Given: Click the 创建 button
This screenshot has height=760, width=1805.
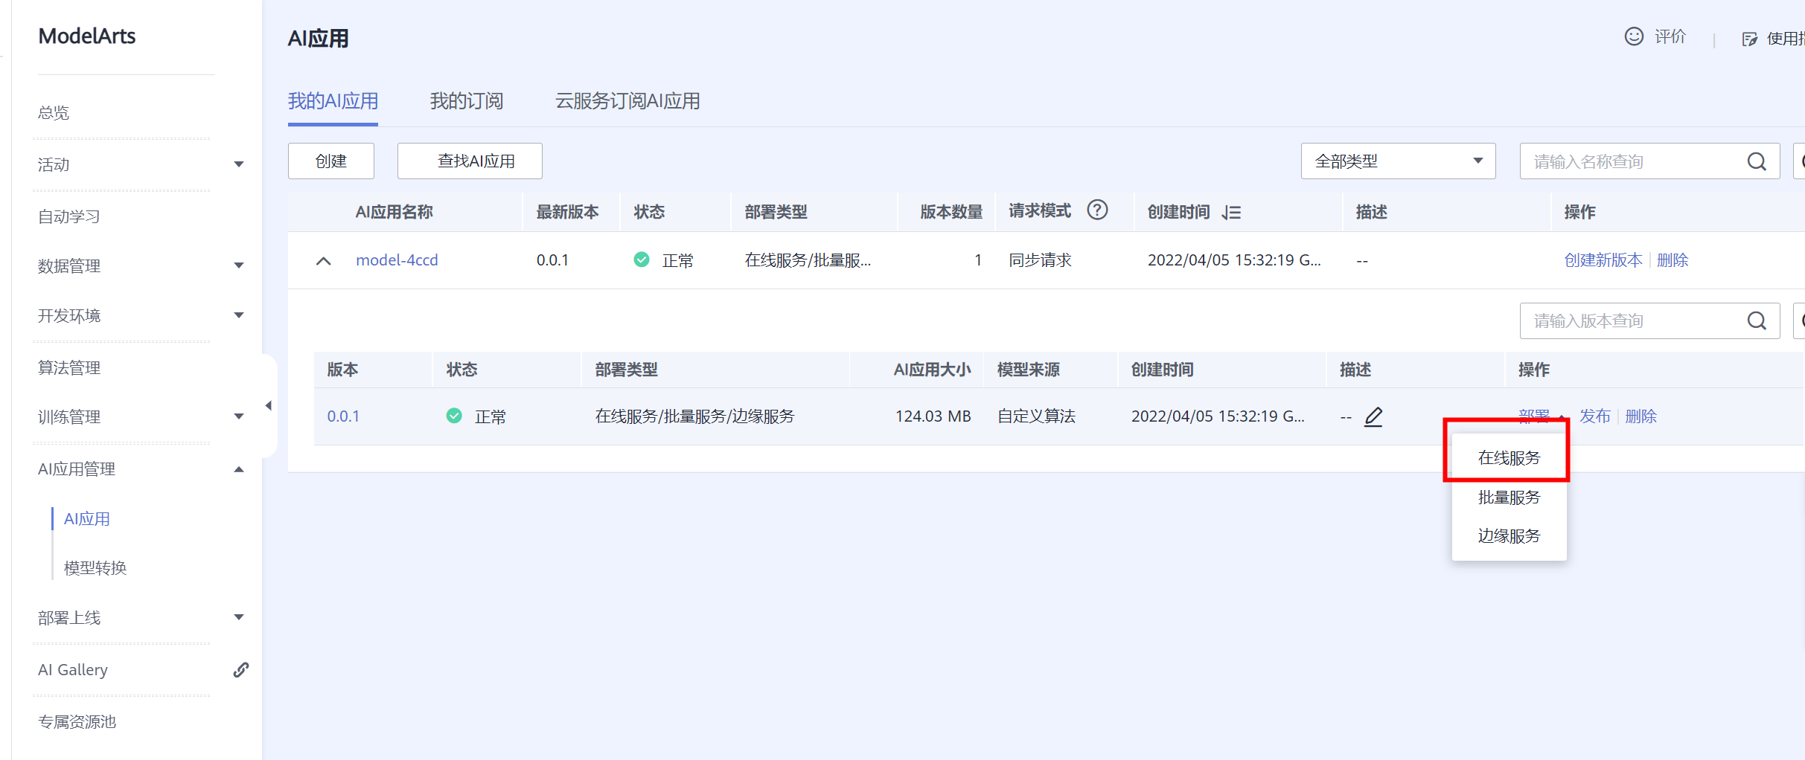Looking at the screenshot, I should [x=330, y=161].
